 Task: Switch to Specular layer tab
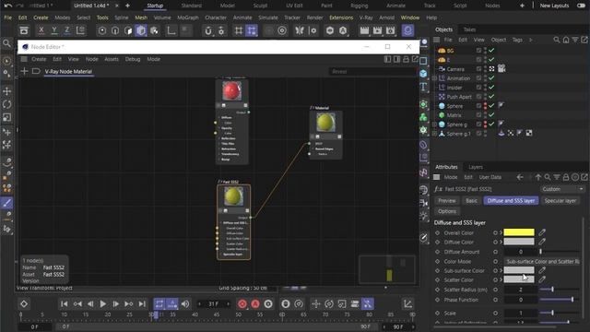point(560,201)
